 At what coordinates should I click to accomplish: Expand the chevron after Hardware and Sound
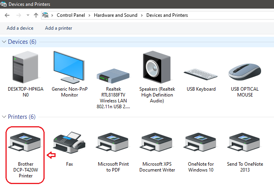tap(142, 15)
